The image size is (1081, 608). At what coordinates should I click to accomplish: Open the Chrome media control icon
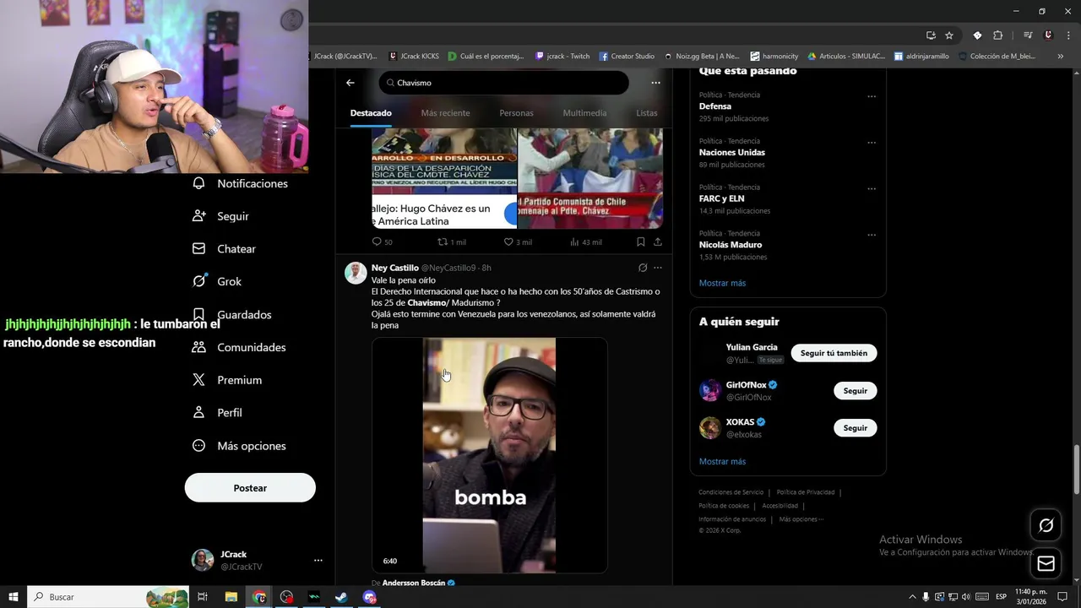[x=1028, y=35]
